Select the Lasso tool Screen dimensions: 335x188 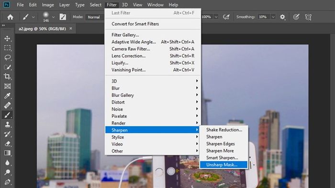(x=7, y=57)
